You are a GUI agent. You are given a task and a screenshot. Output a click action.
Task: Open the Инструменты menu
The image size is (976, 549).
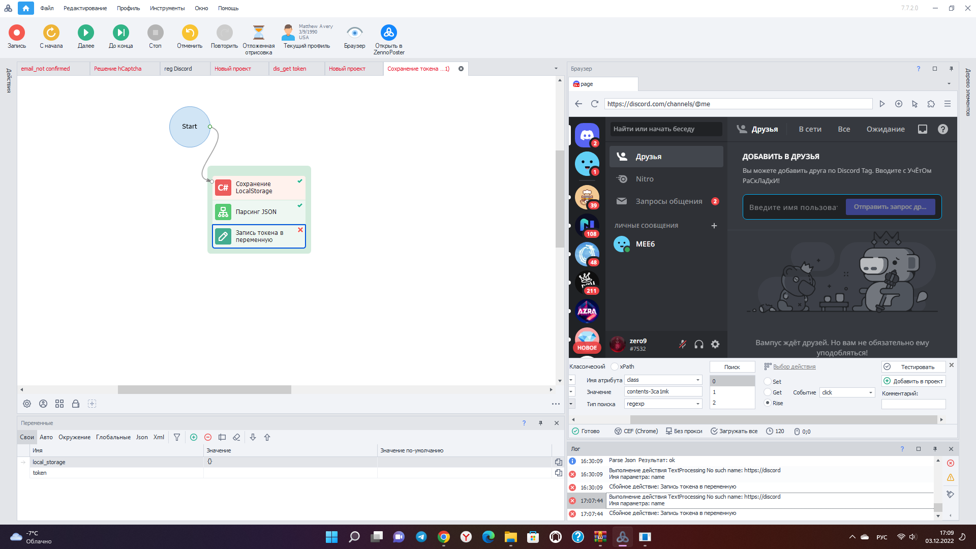(x=167, y=8)
